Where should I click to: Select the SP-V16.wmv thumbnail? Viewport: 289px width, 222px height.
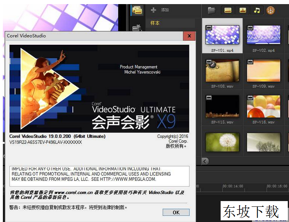point(264,107)
